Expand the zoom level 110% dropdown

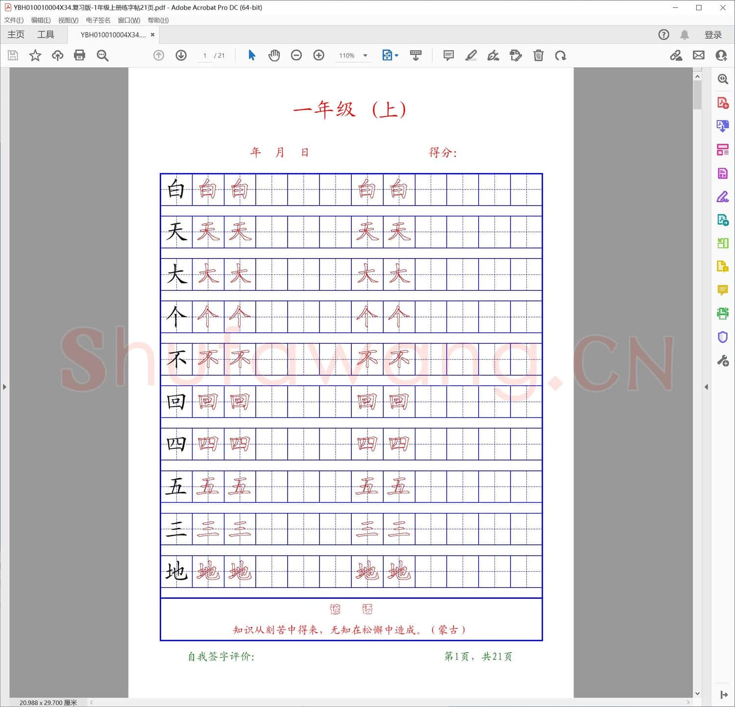click(365, 55)
